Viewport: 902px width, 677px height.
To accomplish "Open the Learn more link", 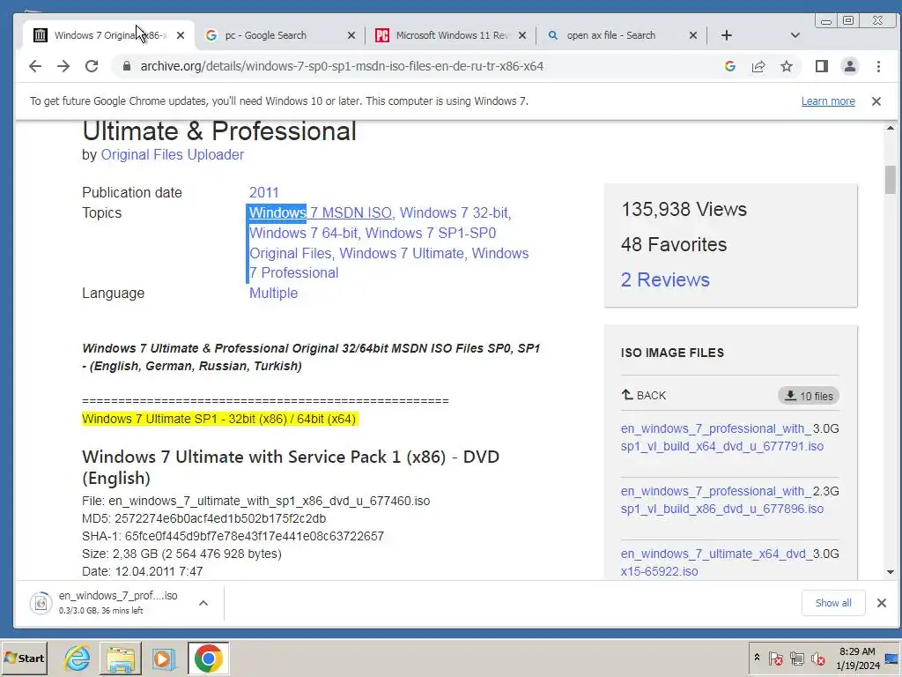I will [x=828, y=101].
